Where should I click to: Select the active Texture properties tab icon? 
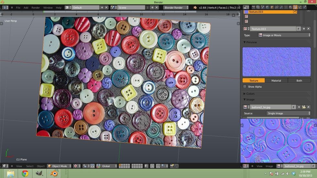pyautogui.click(x=295, y=7)
